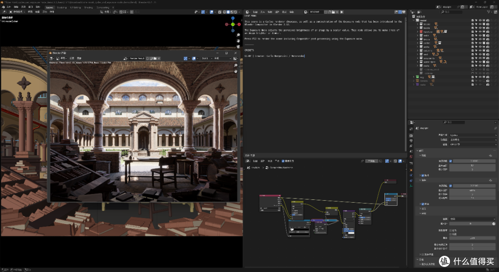Open Slot 1 dropdown in render window

207,58
